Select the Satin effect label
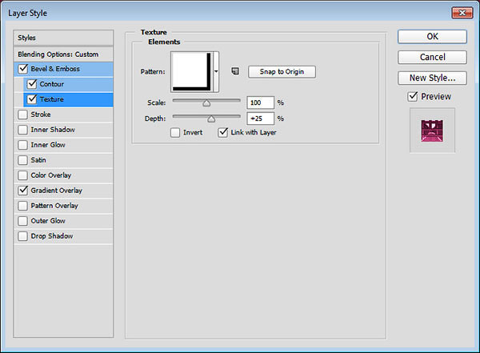The height and width of the screenshot is (353, 480). click(x=38, y=160)
